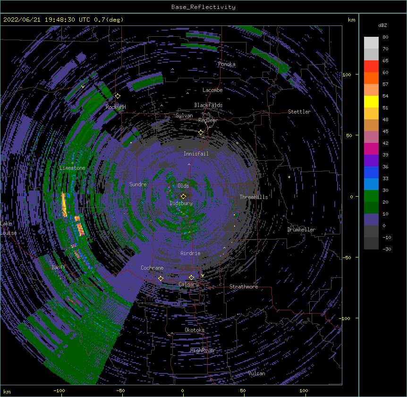Click the HighRiver town label
Image resolution: width=407 pixels, height=397 pixels.
203,350
